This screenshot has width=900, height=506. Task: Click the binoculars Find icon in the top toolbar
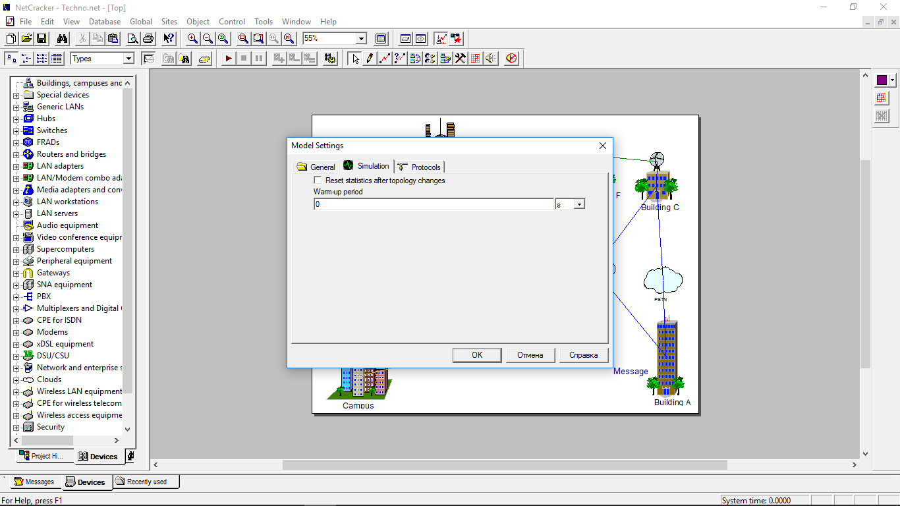(62, 39)
